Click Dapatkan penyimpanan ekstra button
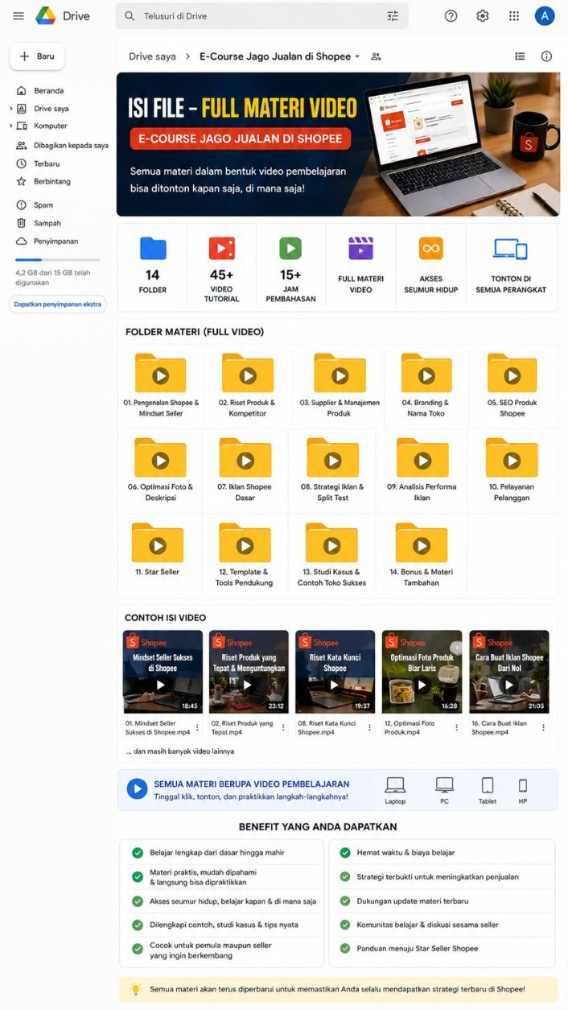568x1010 pixels. 58,304
